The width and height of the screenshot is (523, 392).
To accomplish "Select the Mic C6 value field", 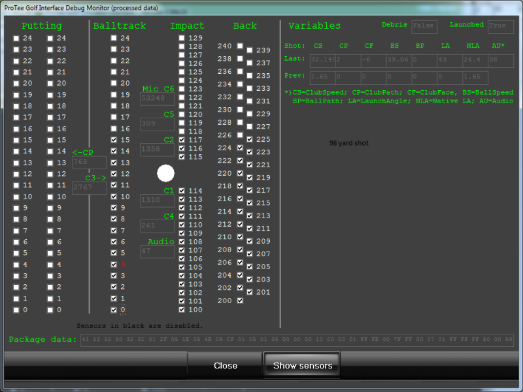I will click(x=157, y=99).
